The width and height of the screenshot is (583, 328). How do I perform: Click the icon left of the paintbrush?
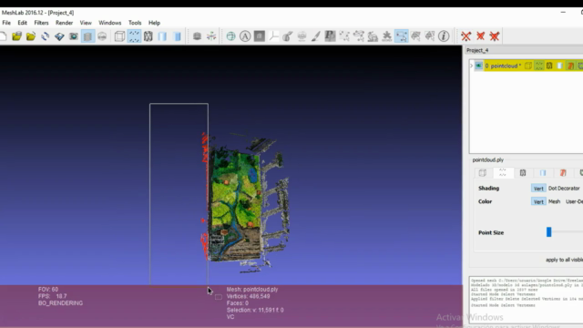point(302,36)
